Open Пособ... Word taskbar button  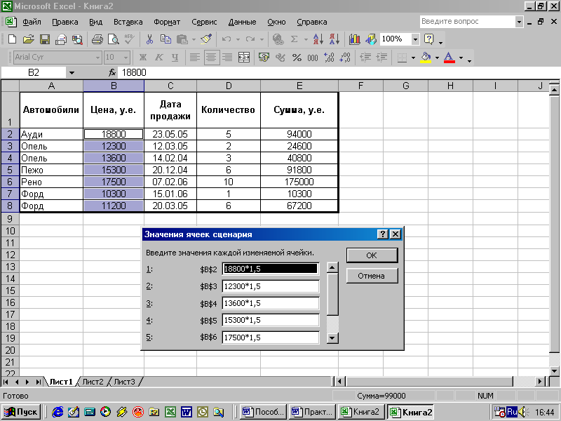pos(264,412)
